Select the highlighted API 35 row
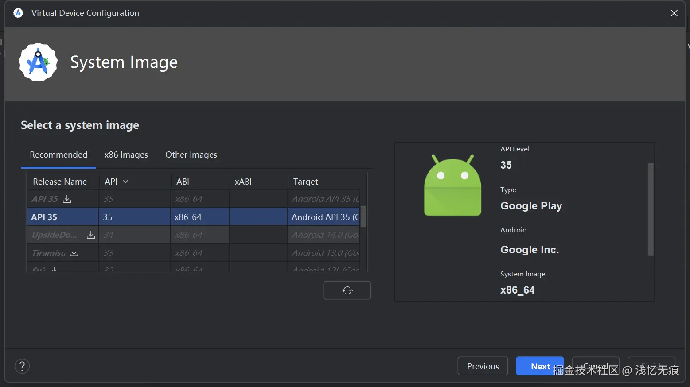Viewport: 690px width, 387px height. (133, 217)
